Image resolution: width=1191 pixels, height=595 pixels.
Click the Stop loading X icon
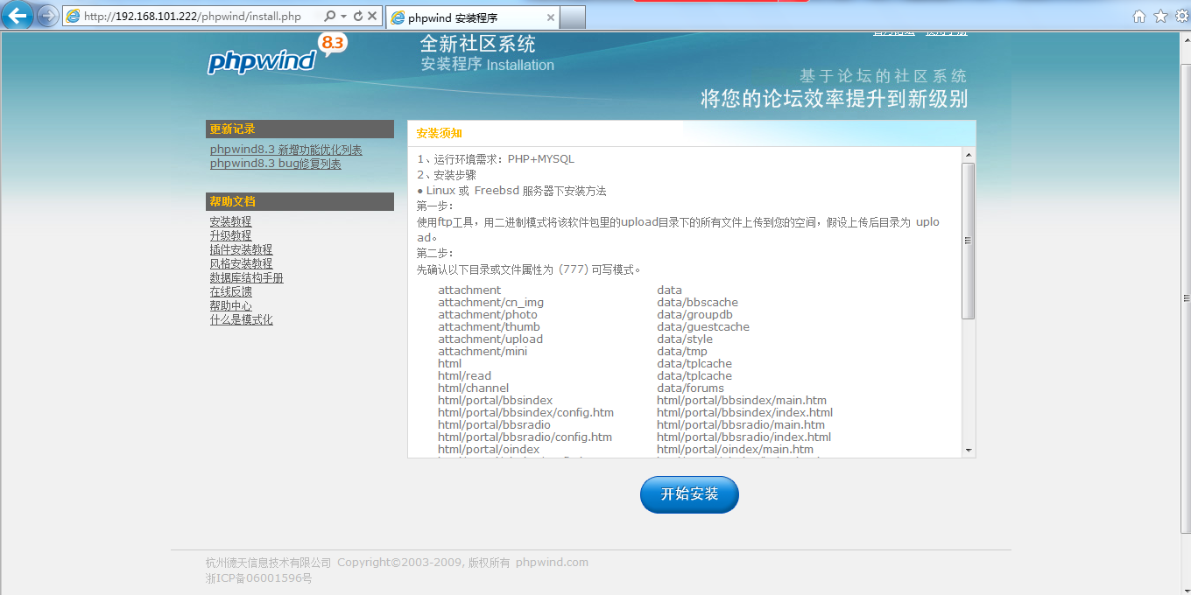(x=372, y=17)
